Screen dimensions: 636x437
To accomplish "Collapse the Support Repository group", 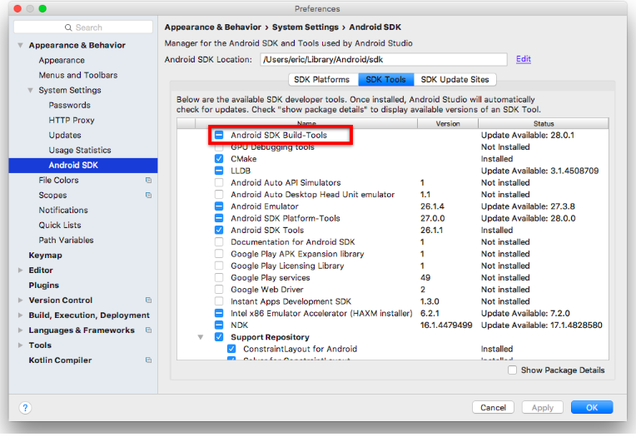I will click(201, 337).
